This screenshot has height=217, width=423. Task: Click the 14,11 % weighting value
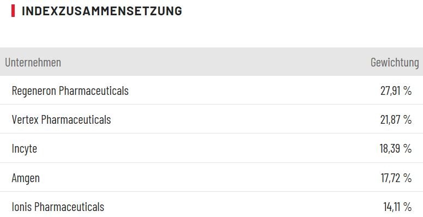[397, 207]
